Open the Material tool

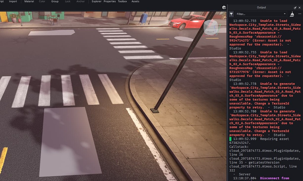[x=29, y=1]
